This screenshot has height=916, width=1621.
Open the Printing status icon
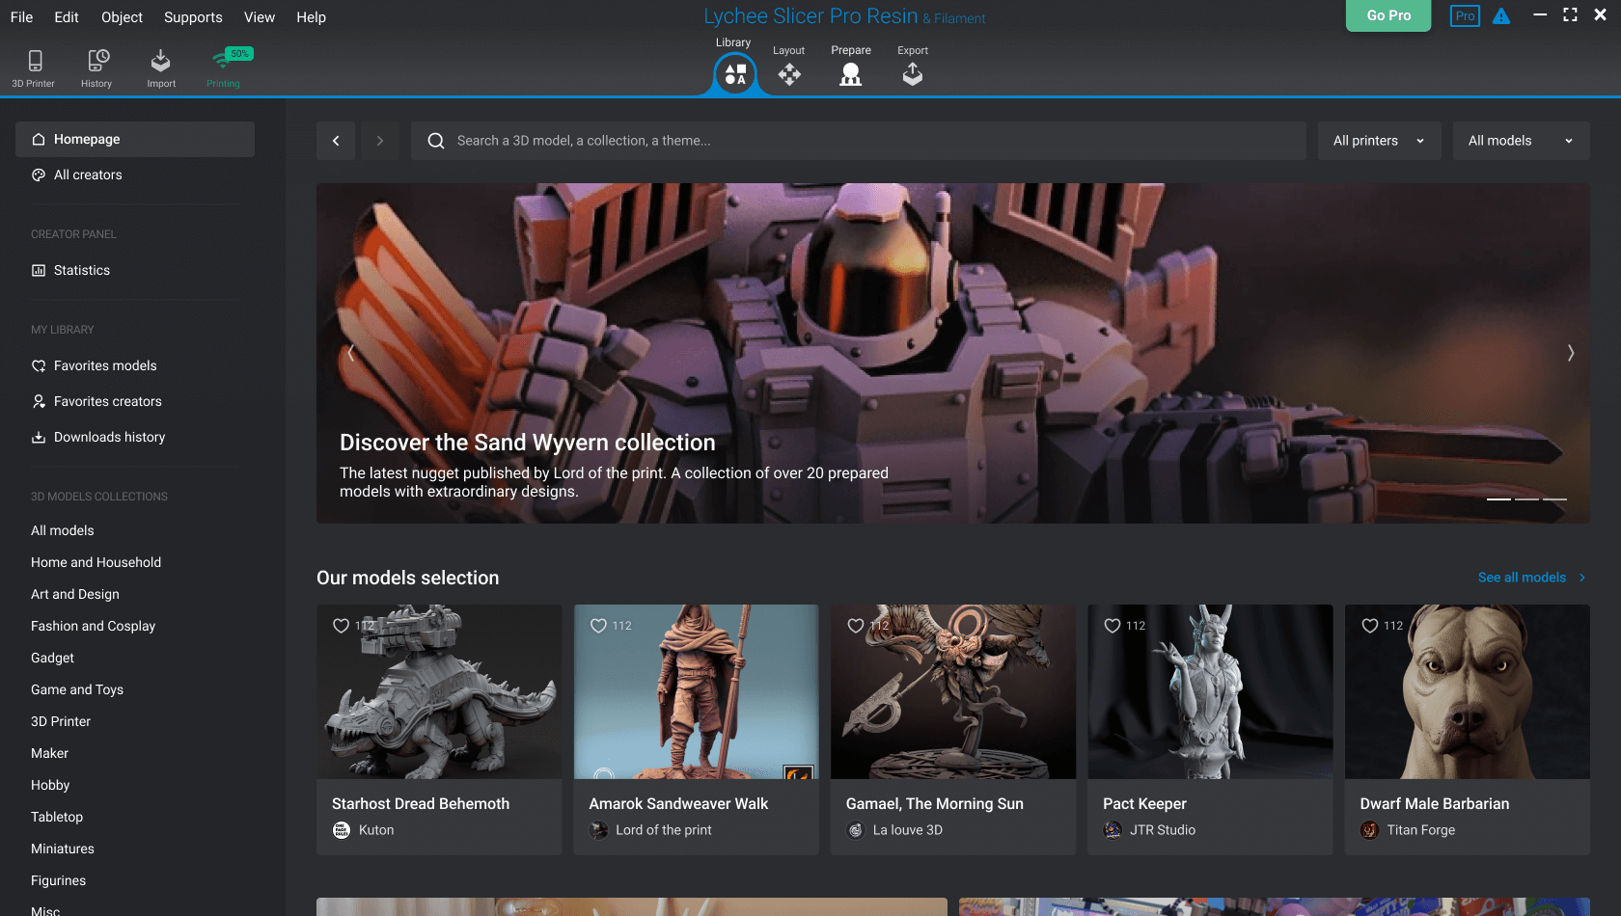click(224, 61)
